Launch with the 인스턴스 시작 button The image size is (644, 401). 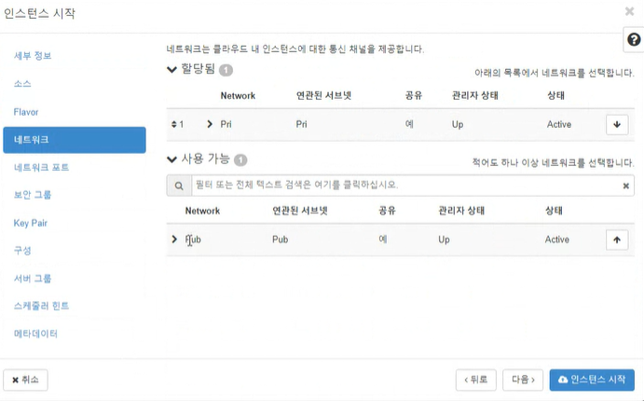pos(592,380)
